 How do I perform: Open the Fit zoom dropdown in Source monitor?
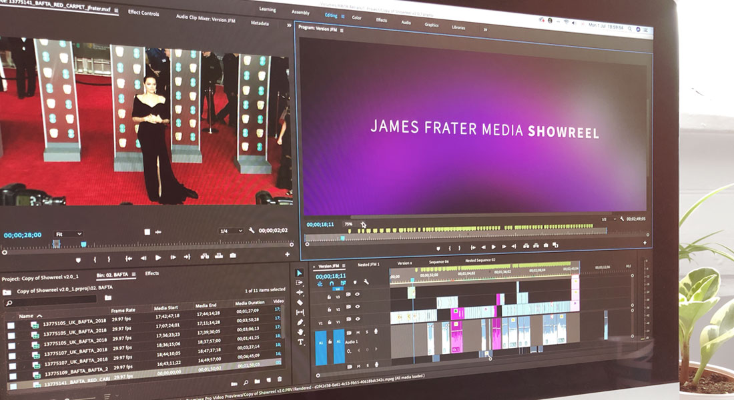69,234
